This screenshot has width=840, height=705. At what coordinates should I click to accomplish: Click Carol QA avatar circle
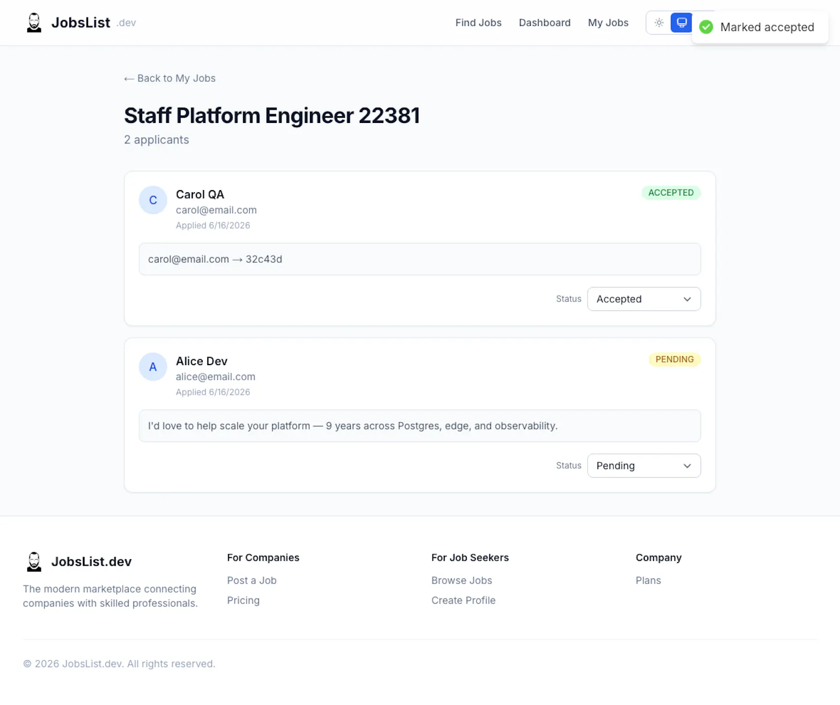click(153, 200)
